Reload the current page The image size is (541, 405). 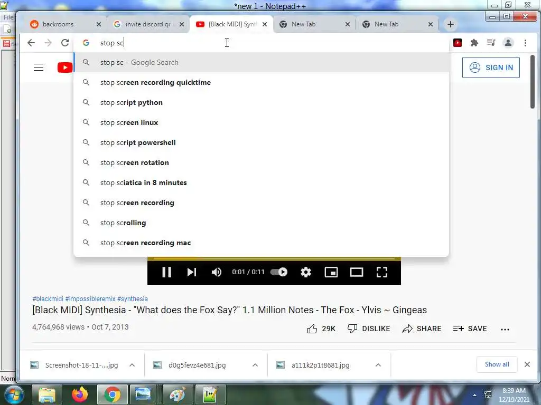[x=65, y=43]
